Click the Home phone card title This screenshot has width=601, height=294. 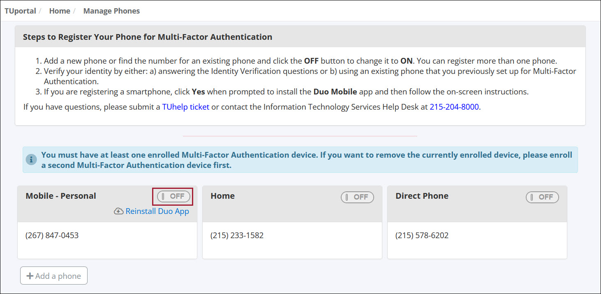click(222, 196)
